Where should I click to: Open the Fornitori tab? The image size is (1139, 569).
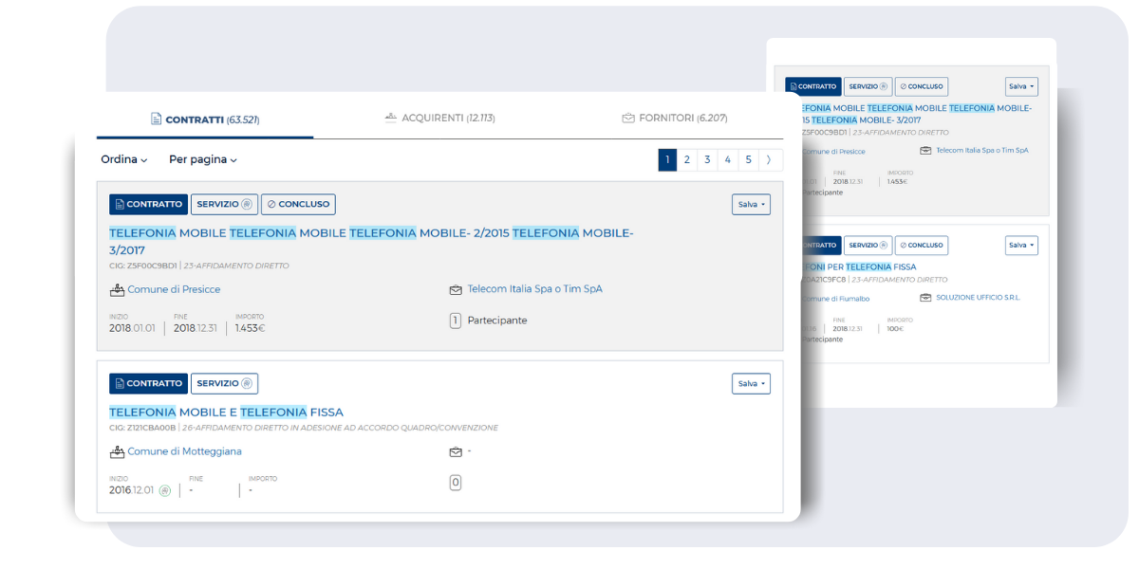coord(674,119)
